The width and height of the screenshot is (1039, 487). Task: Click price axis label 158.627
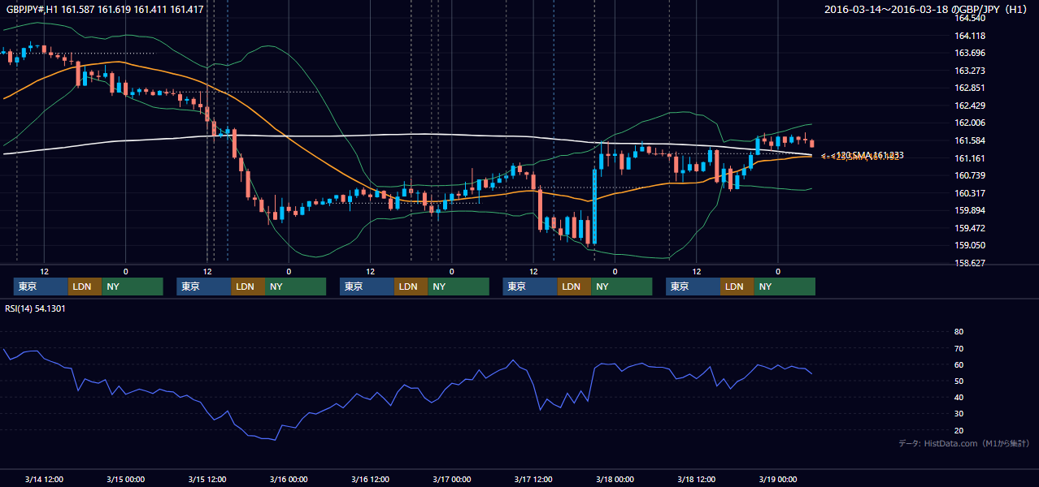[969, 263]
